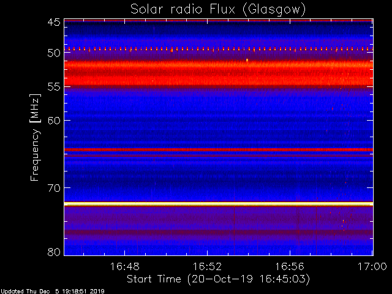Image resolution: width=392 pixels, height=294 pixels.
Task: Click the 16:56 time tick label
Action: (290, 266)
